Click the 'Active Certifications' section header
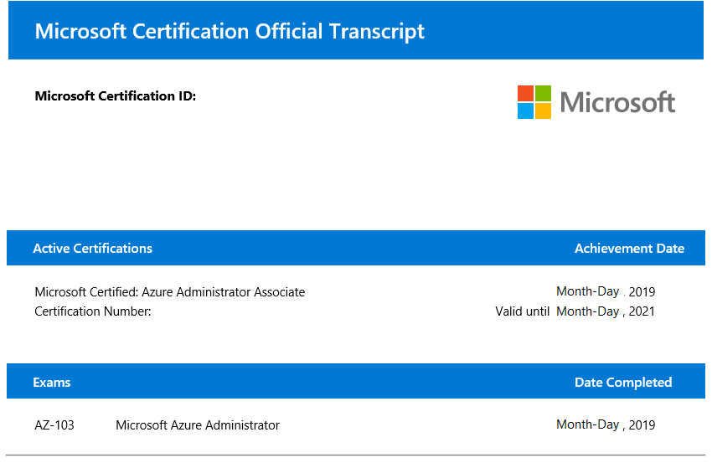 (93, 249)
